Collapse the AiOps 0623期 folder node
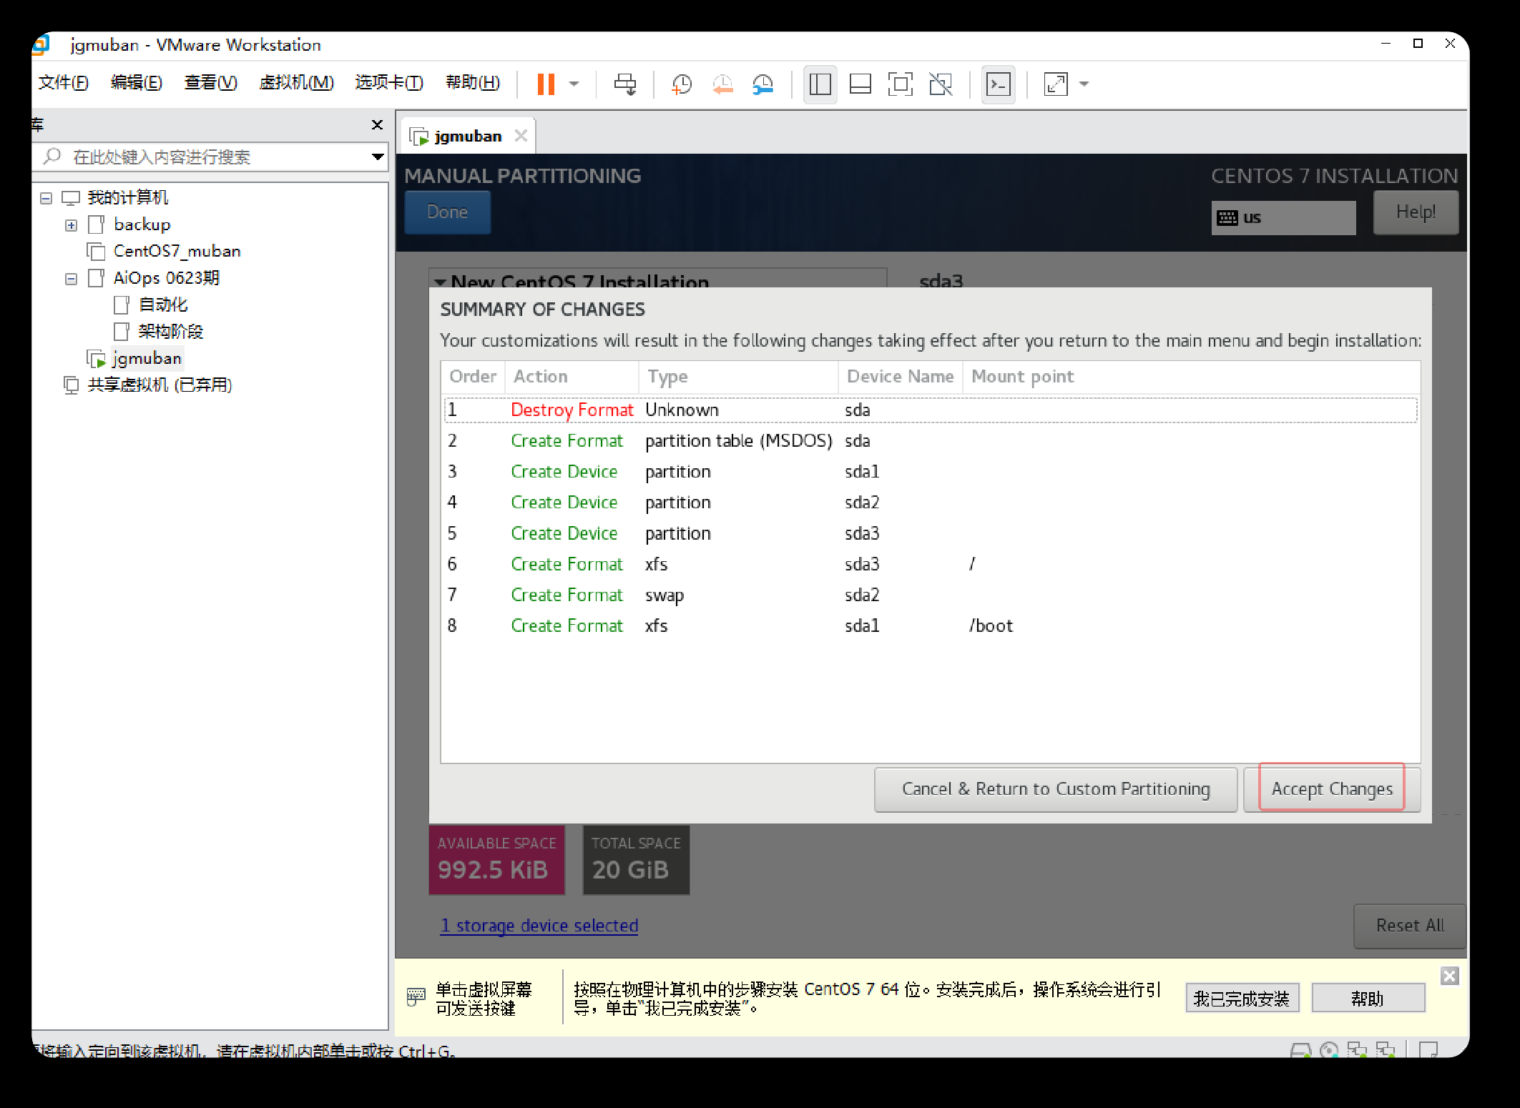This screenshot has height=1108, width=1520. point(71,279)
